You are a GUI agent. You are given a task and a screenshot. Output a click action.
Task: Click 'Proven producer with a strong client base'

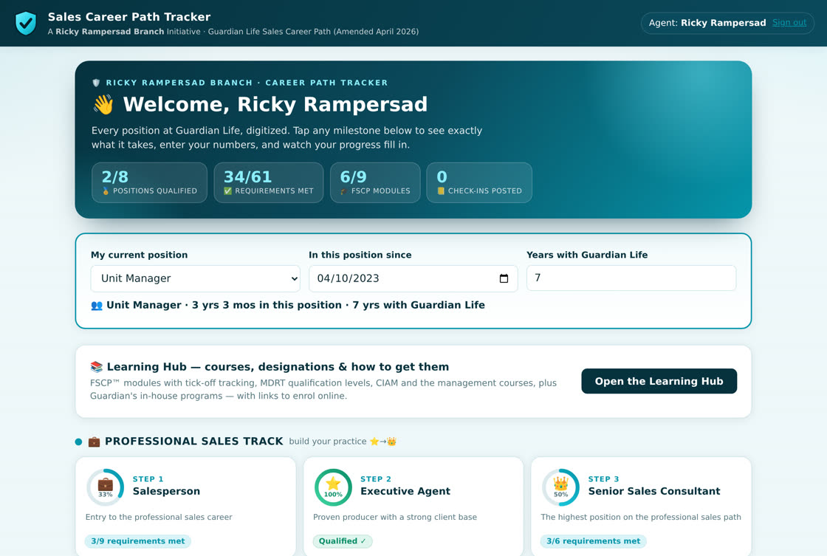click(395, 518)
